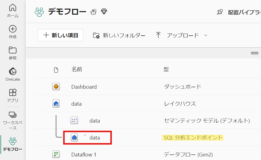Viewport: 261px width, 160px height.
Task: Click the 新しいフォルダー (New folder) button
Action: click(x=119, y=35)
